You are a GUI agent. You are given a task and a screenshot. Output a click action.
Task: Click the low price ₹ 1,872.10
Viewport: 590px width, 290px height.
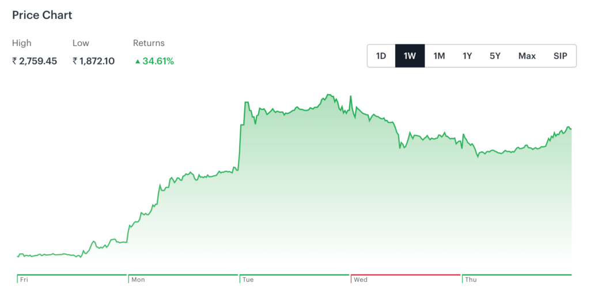(x=93, y=61)
